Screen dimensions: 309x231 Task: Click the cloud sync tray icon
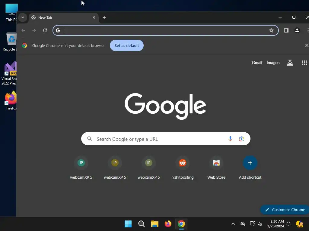pyautogui.click(x=243, y=224)
